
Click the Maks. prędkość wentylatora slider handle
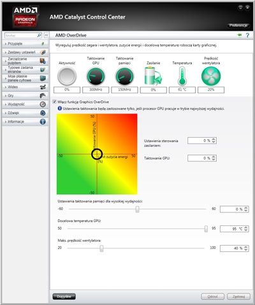point(101,248)
